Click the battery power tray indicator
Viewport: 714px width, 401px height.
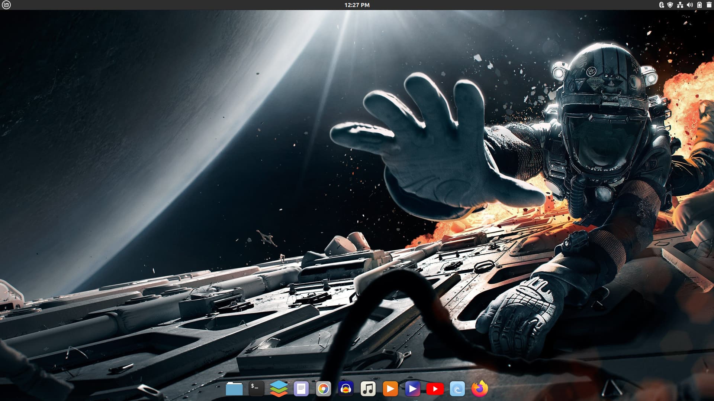pos(699,5)
